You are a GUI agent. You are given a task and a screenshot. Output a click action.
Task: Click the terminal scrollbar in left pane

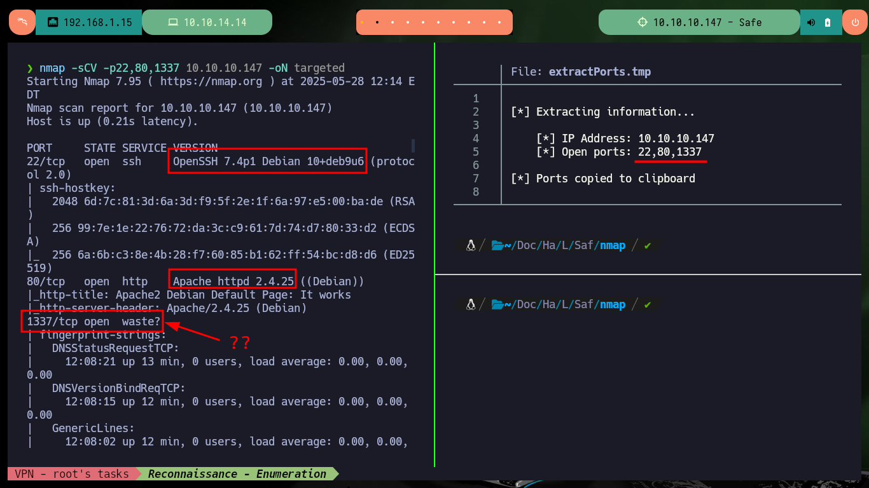click(x=413, y=146)
